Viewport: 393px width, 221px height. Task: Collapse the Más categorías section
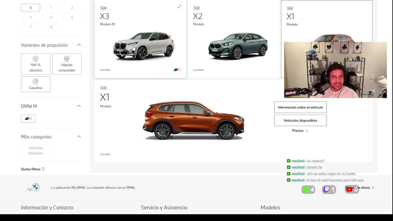[79, 137]
